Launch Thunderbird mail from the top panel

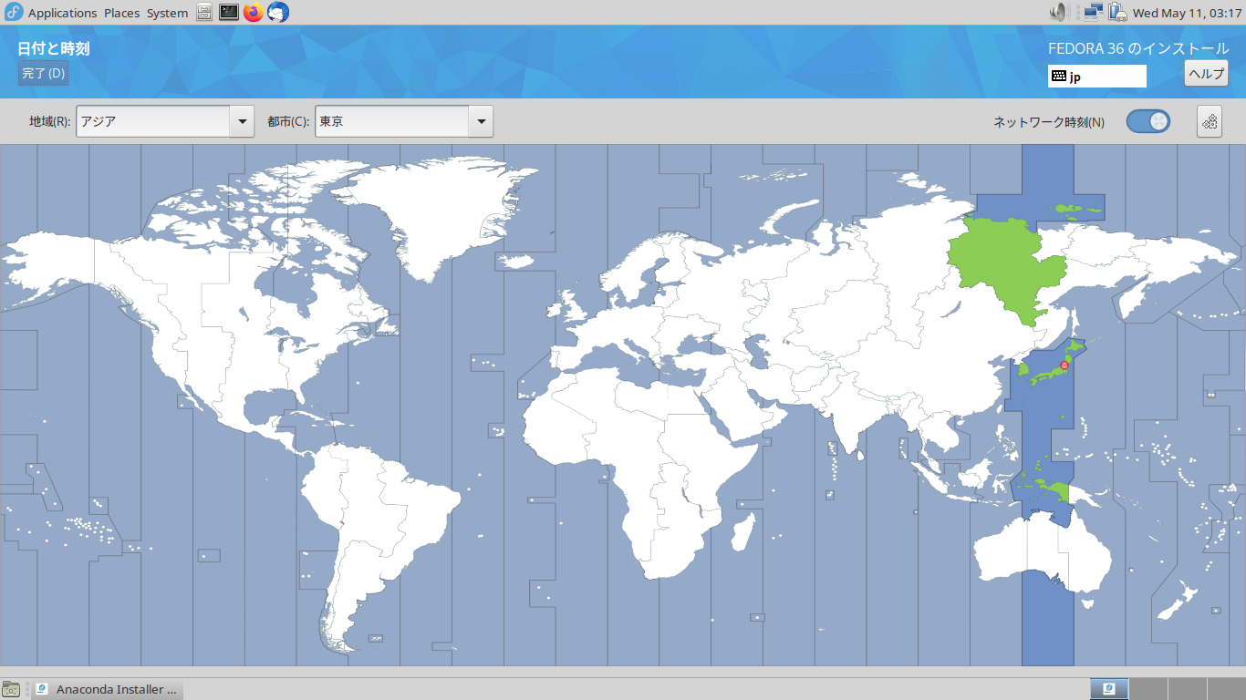click(x=278, y=13)
